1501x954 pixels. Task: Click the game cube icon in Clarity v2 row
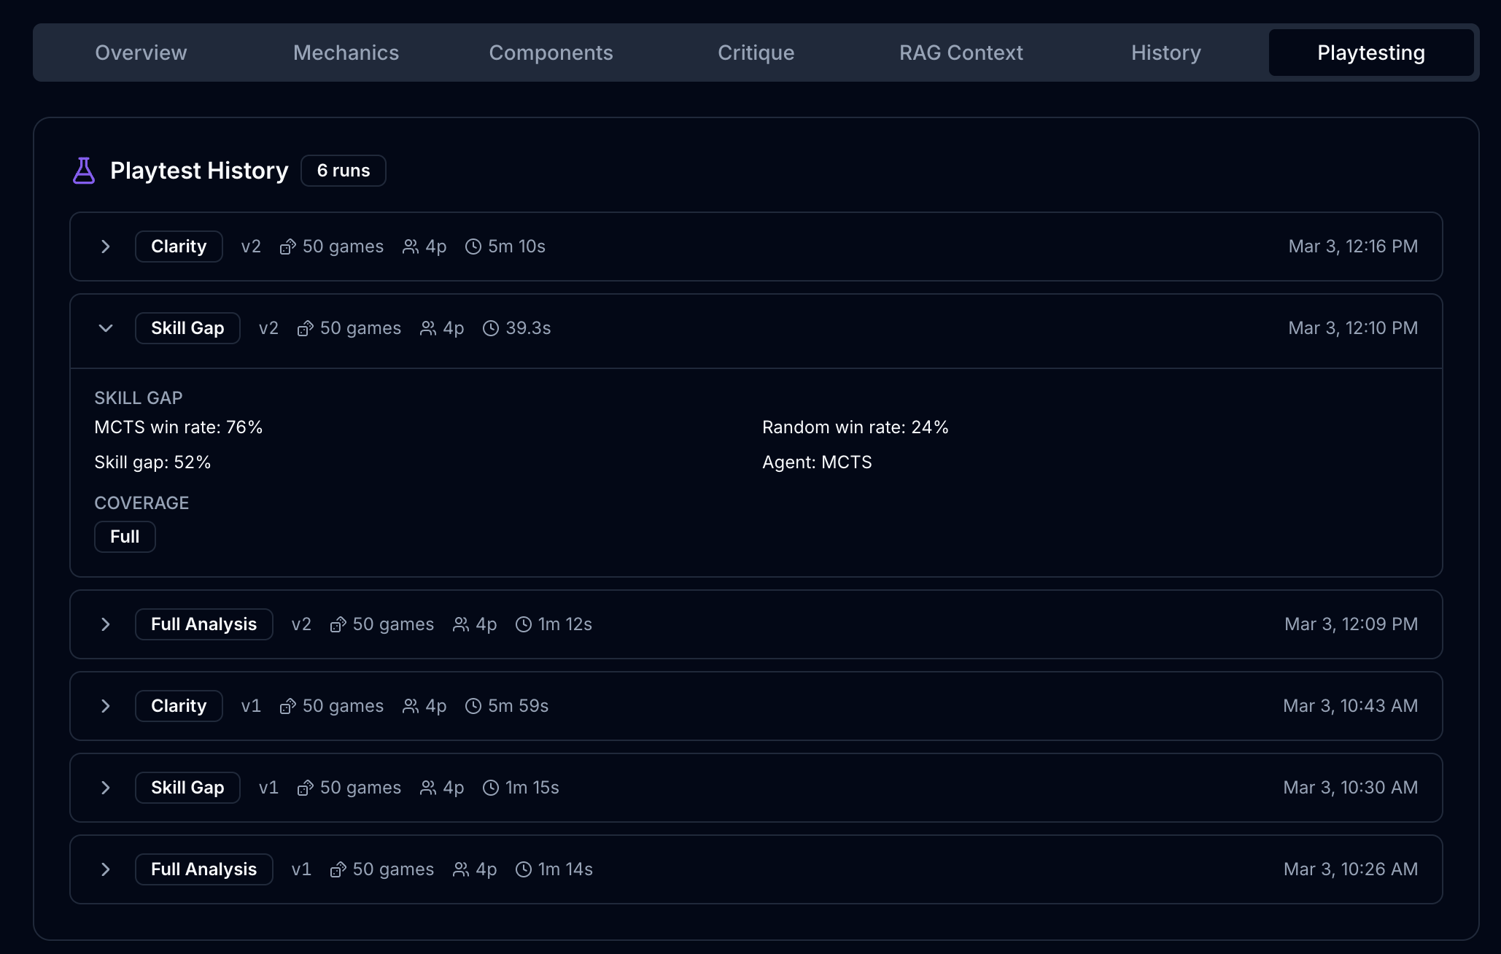pyautogui.click(x=287, y=247)
